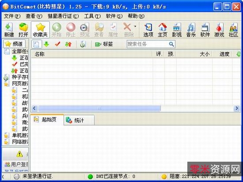The height and width of the screenshot is (182, 243).
Task: Open the 文件(F) menu
Action: 12,16
